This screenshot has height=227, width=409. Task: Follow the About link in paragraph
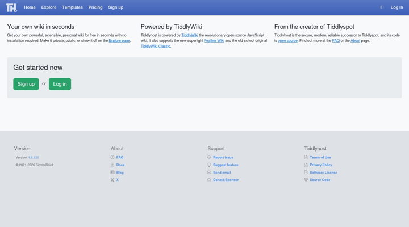(355, 41)
